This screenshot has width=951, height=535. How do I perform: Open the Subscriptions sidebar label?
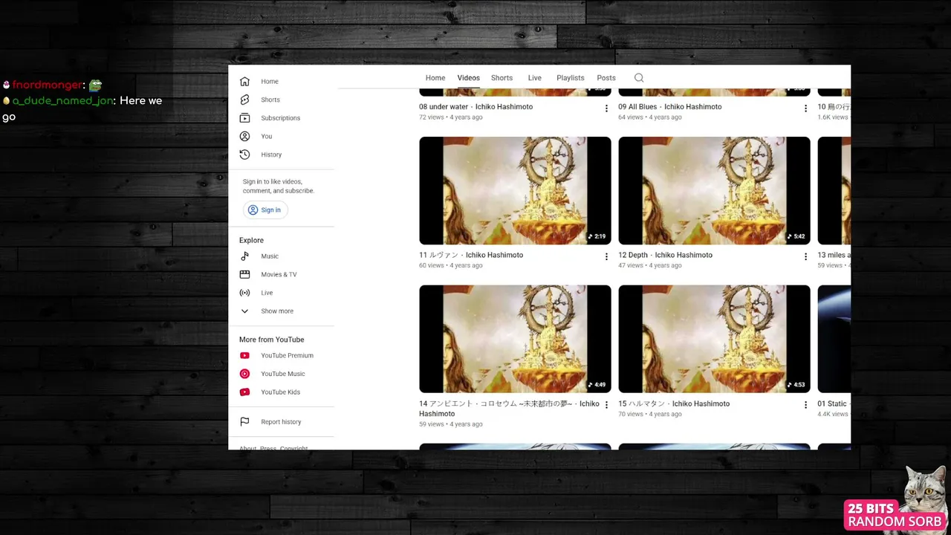[280, 118]
